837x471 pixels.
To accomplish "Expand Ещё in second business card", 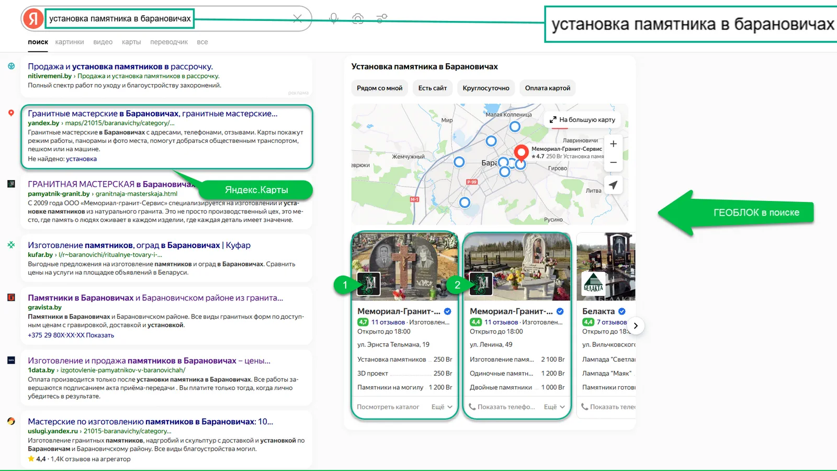I will (x=555, y=407).
